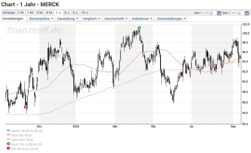Show the 6 M. chart range
251x153 pixels.
[x=50, y=12]
